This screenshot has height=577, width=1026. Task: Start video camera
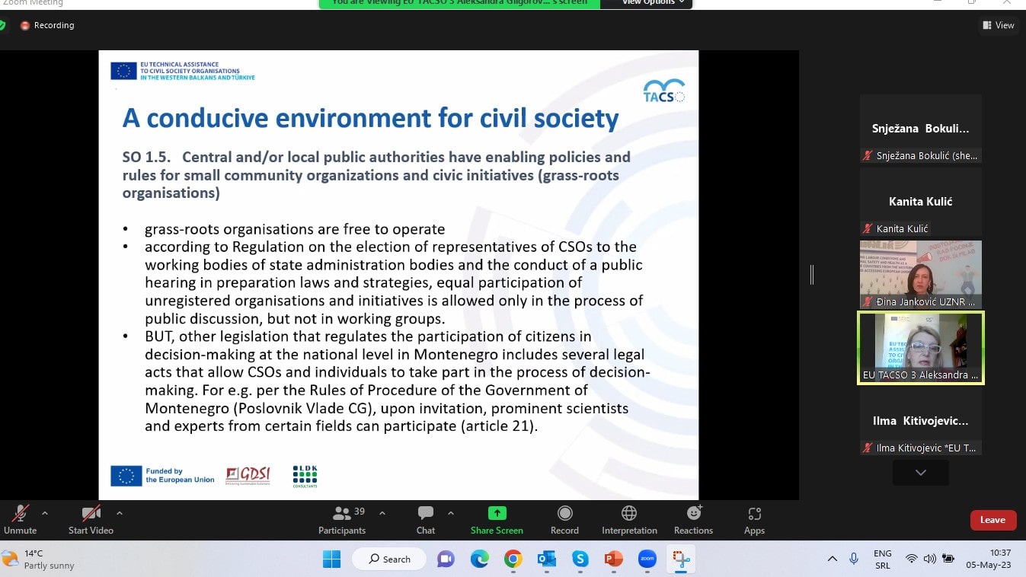(x=91, y=520)
